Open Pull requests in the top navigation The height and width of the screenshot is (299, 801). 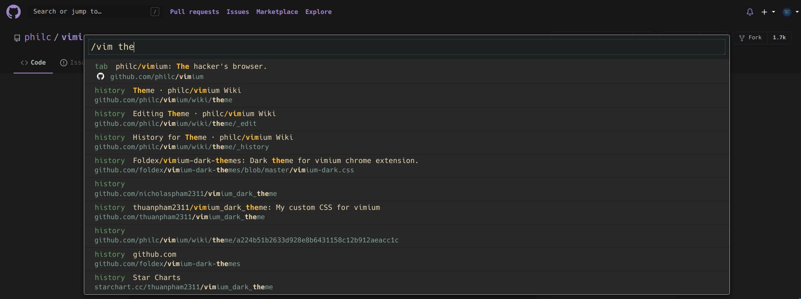pos(194,12)
